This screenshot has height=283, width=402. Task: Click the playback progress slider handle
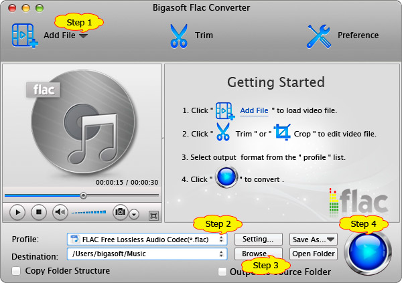[83, 195]
